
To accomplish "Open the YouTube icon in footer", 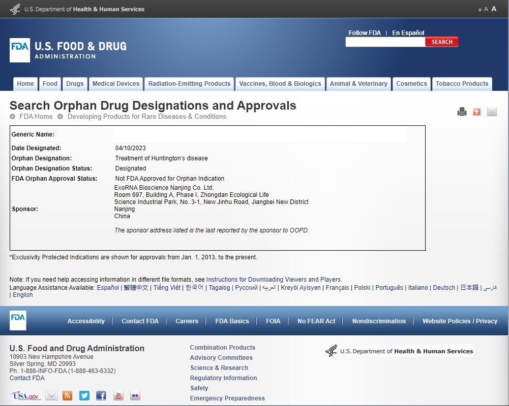I will (x=118, y=396).
